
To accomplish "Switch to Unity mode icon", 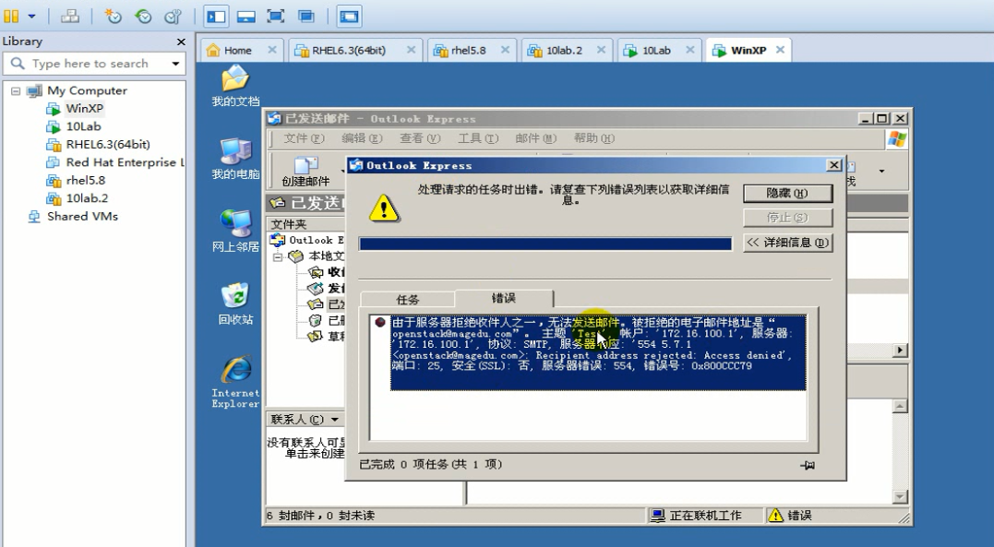I will pos(306,17).
